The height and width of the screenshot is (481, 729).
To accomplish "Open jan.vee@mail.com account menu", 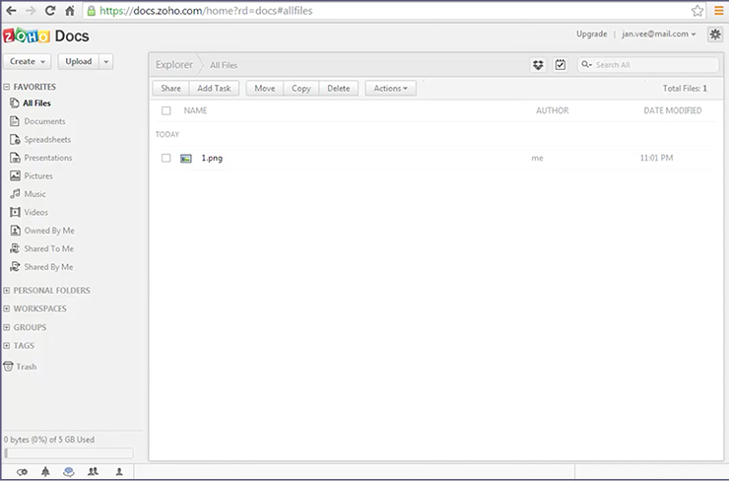I will click(x=658, y=34).
